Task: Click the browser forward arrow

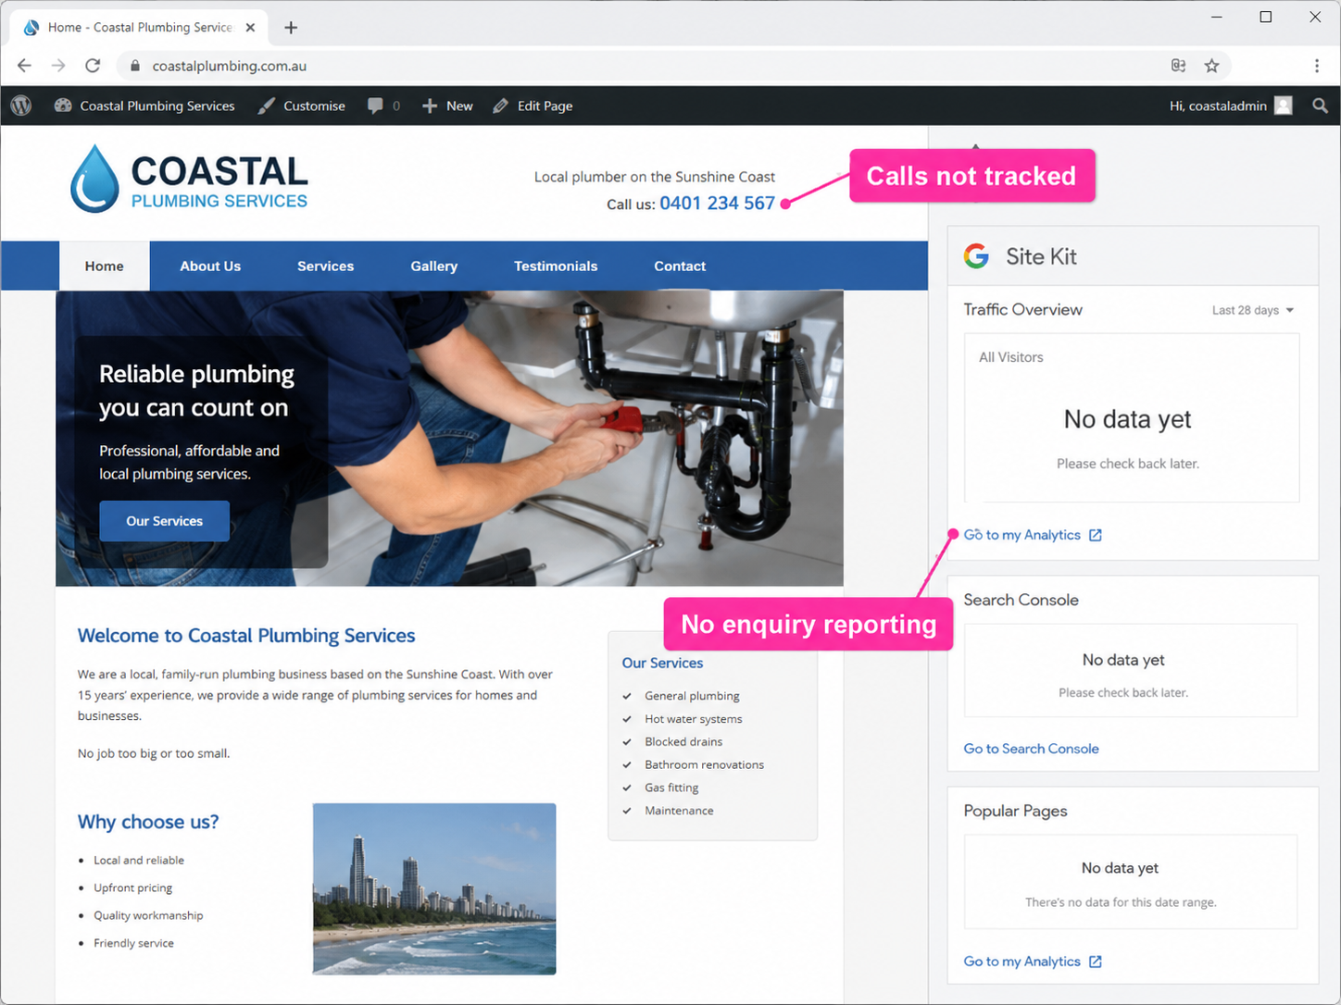Action: click(58, 66)
